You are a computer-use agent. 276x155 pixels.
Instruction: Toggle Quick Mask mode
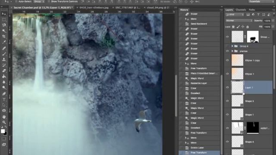coord(4,139)
